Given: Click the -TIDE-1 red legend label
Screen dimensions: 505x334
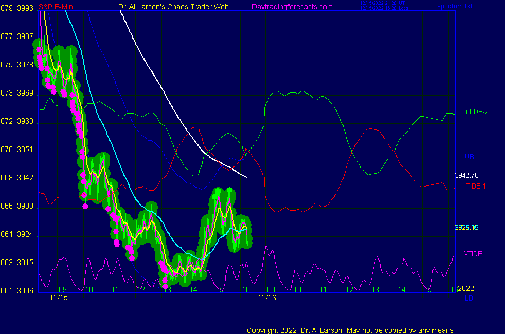Looking at the screenshot, I should (x=475, y=186).
